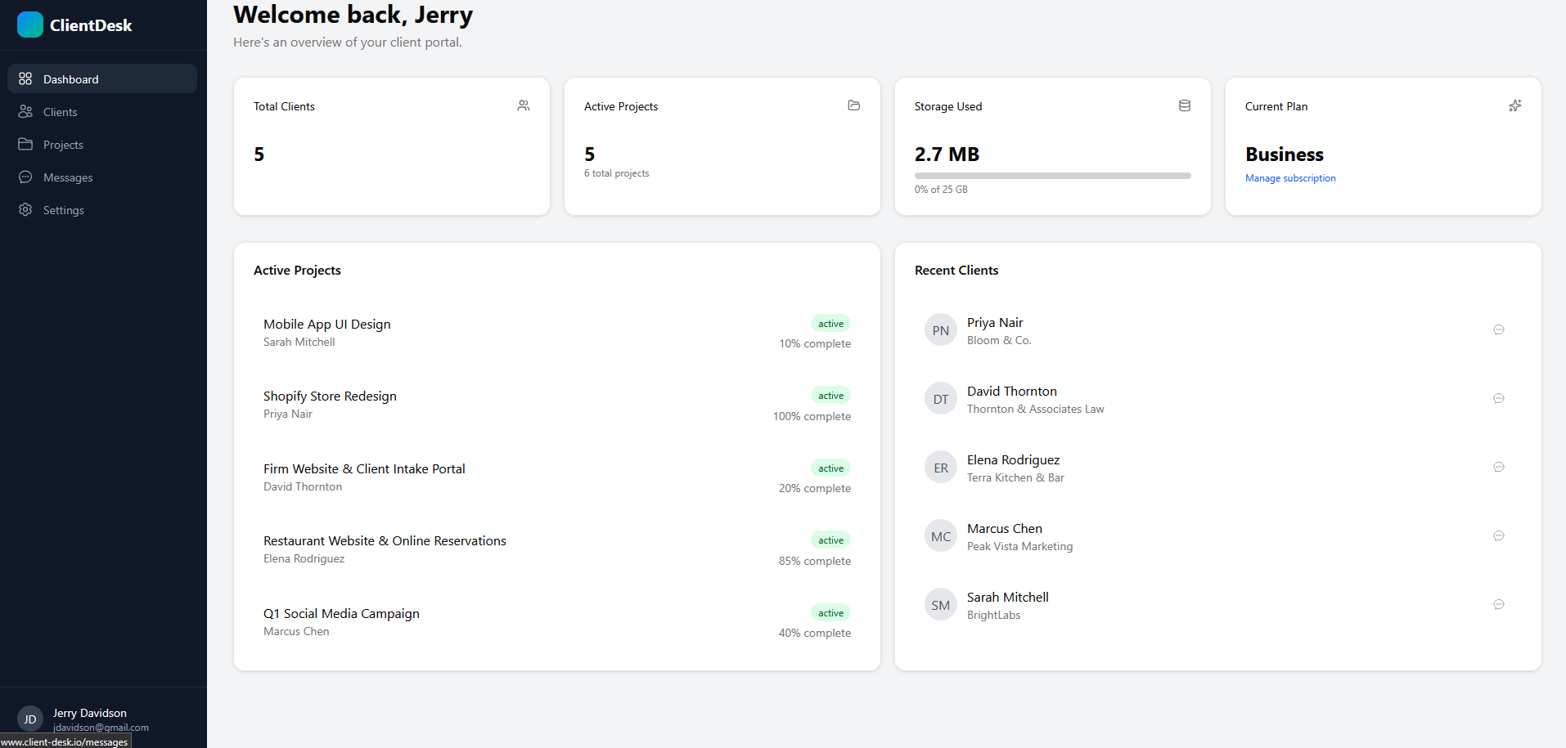Click Manage subscription link
Viewport: 1566px width, 748px height.
pyautogui.click(x=1290, y=178)
